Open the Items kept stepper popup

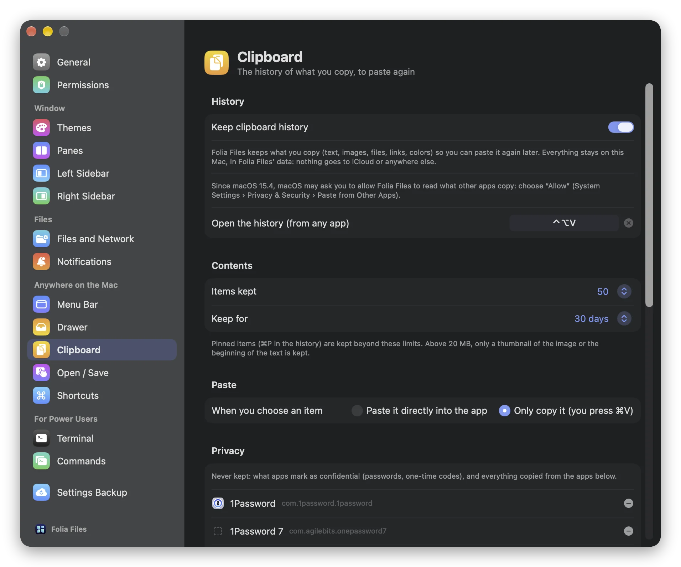click(x=624, y=292)
